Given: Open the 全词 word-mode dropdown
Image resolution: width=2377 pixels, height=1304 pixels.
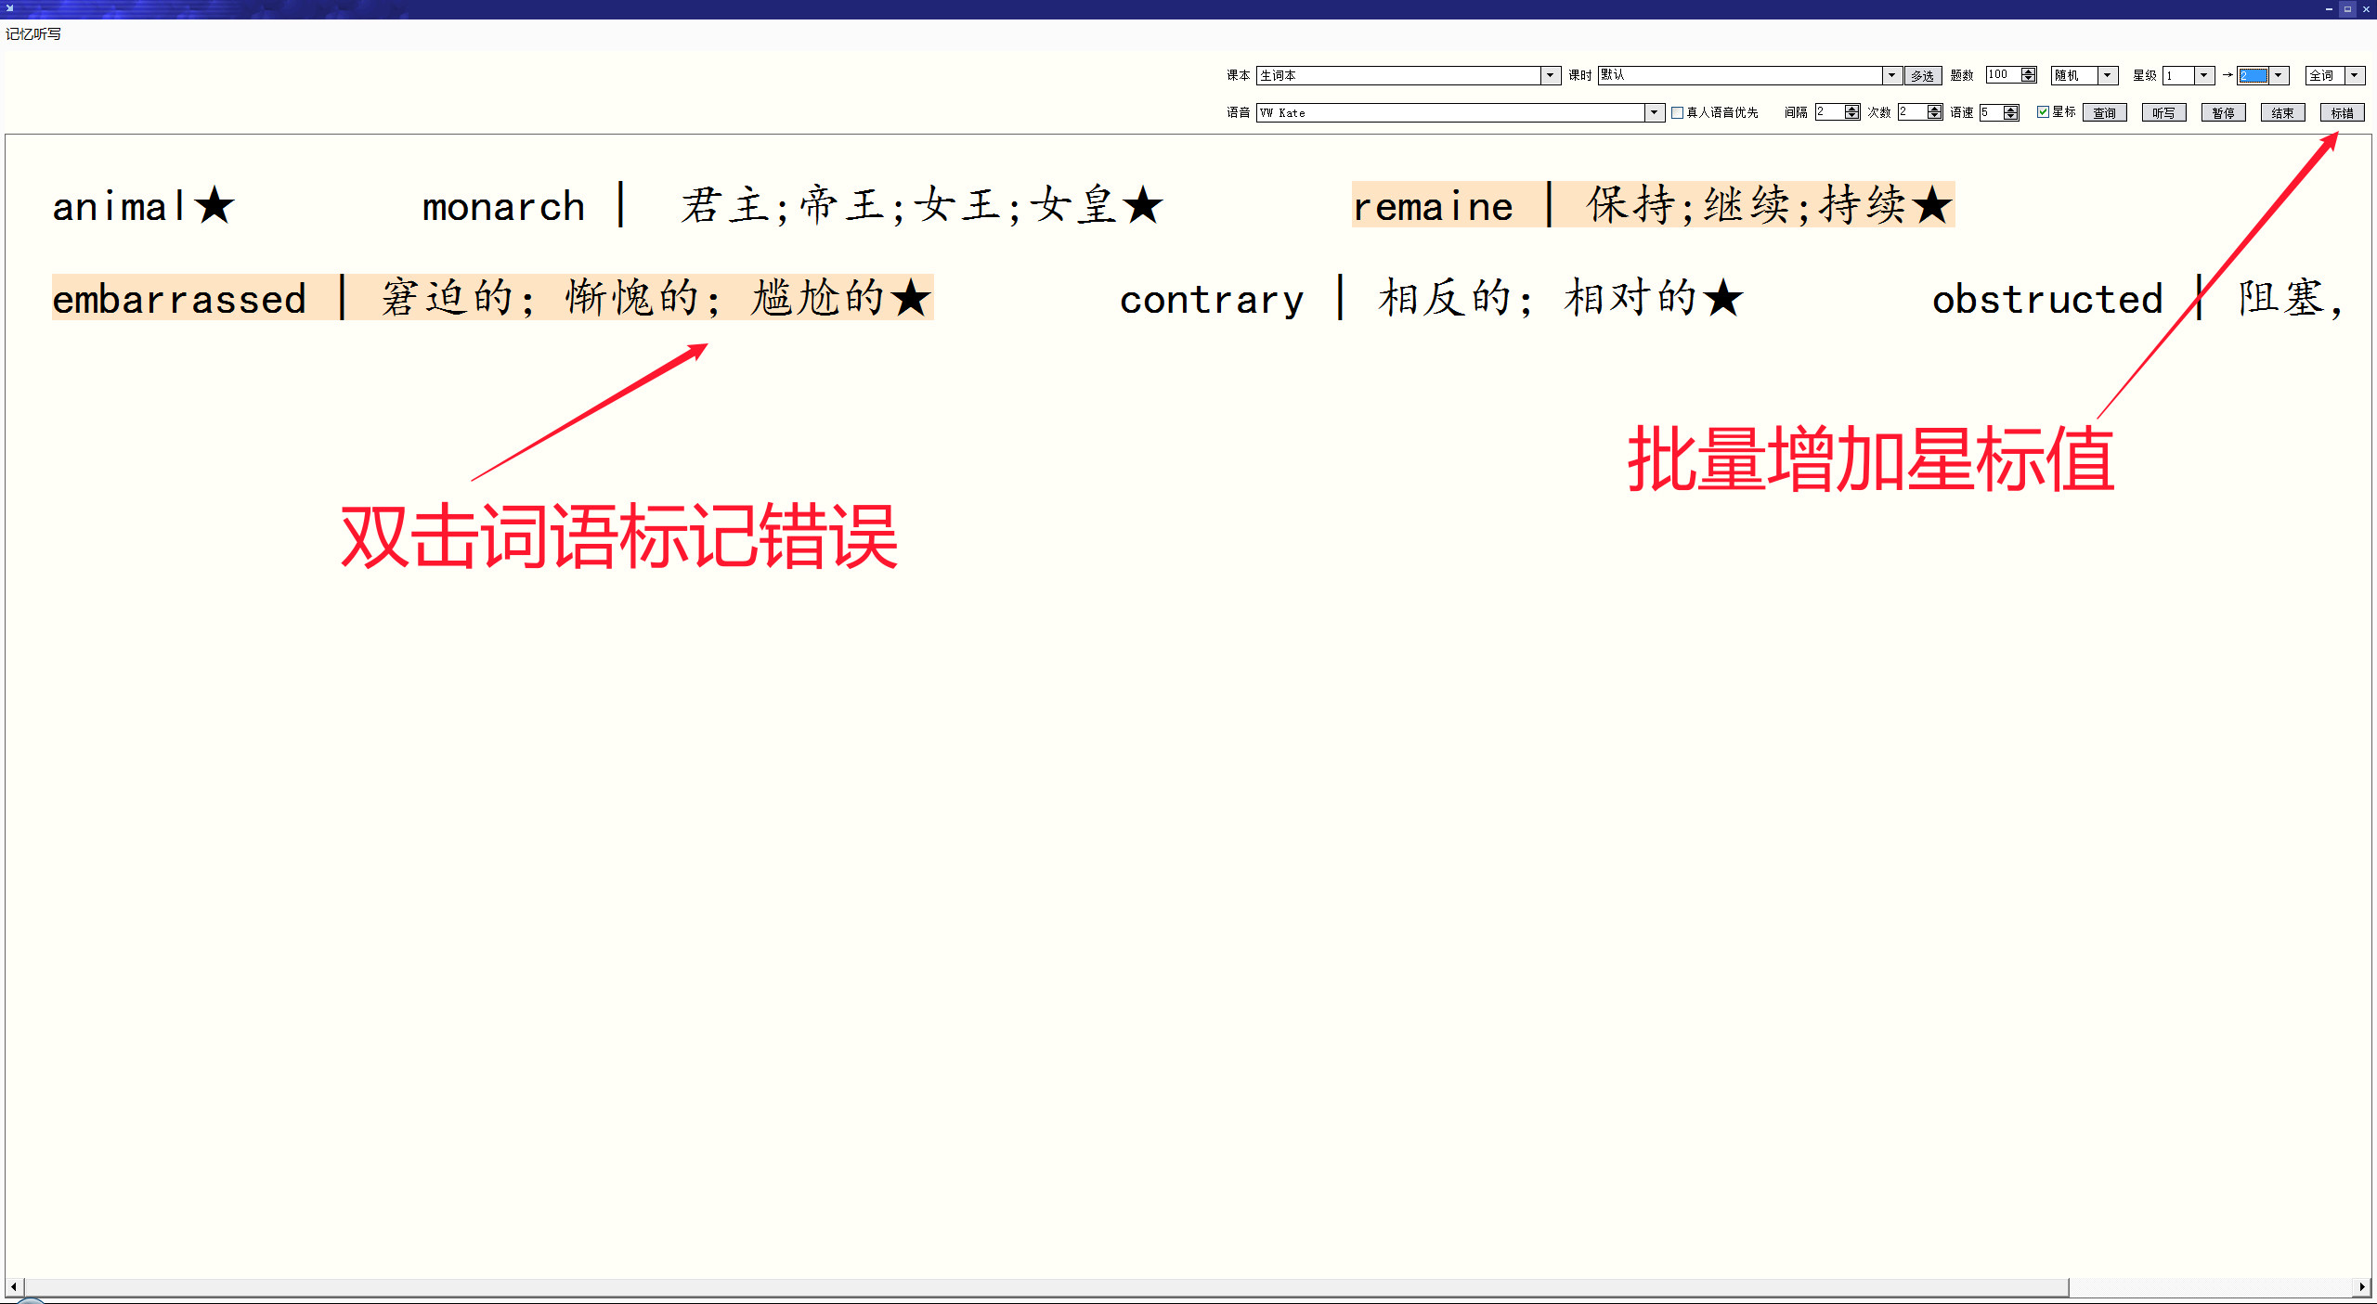Looking at the screenshot, I should pyautogui.click(x=2355, y=75).
